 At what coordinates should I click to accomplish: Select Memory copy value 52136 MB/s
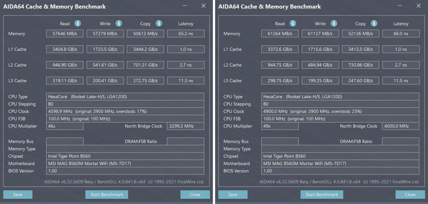tap(361, 33)
